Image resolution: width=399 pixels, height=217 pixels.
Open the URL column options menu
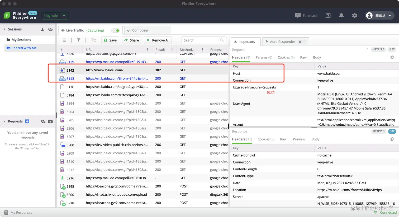pyautogui.click(x=148, y=50)
